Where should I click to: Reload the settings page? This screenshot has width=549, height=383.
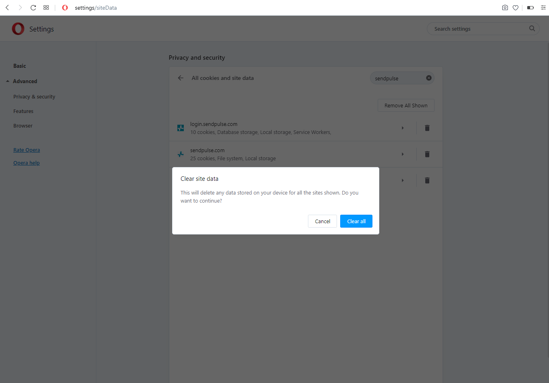(x=33, y=8)
